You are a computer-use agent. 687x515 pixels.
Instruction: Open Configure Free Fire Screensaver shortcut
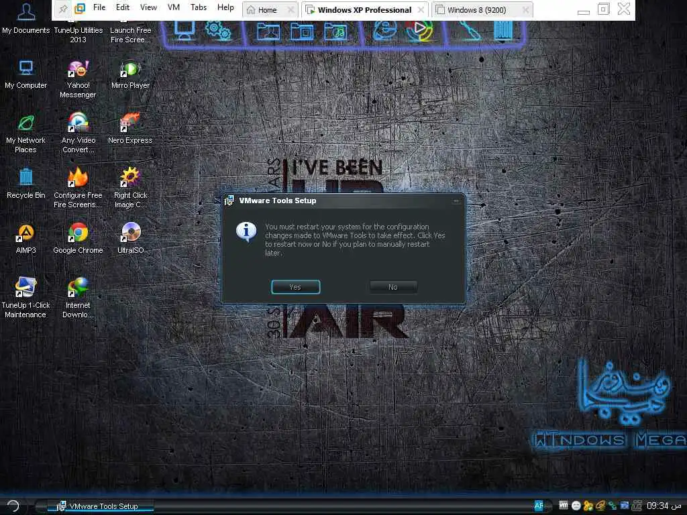tap(78, 188)
